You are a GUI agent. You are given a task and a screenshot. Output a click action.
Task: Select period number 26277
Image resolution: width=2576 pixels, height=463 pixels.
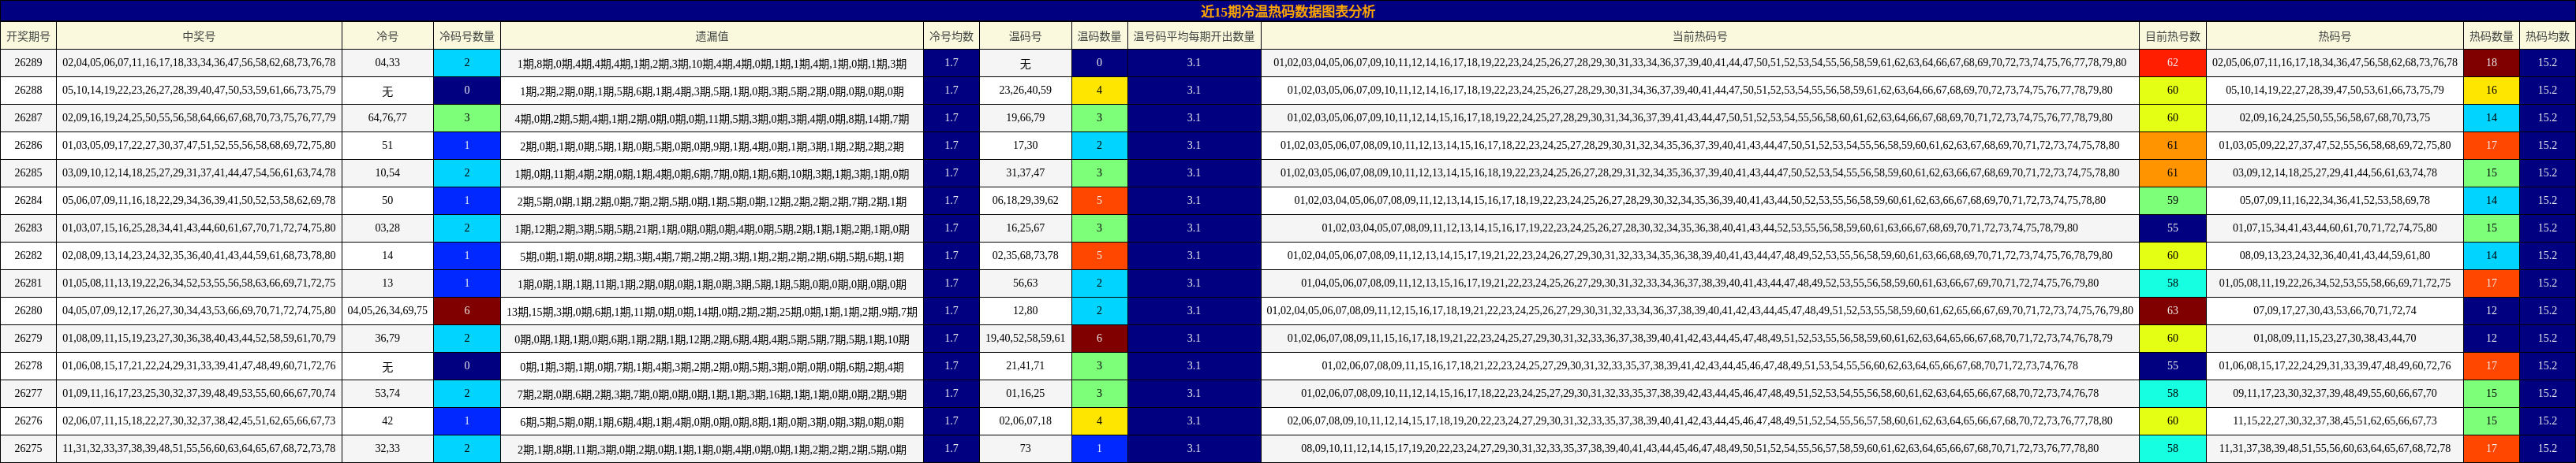pyautogui.click(x=28, y=394)
